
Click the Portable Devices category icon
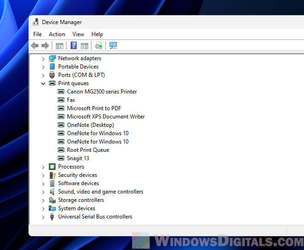point(52,67)
